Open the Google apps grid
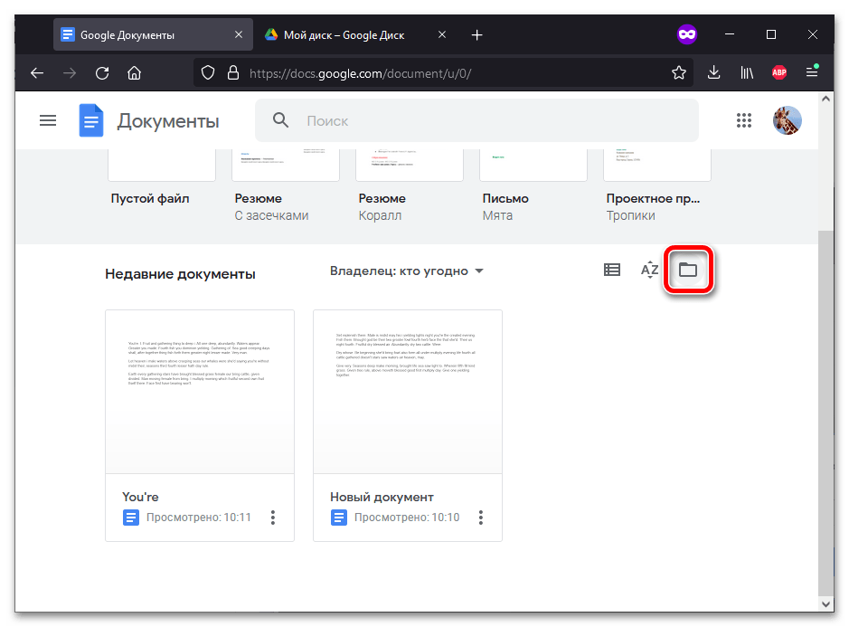This screenshot has width=849, height=627. point(743,120)
